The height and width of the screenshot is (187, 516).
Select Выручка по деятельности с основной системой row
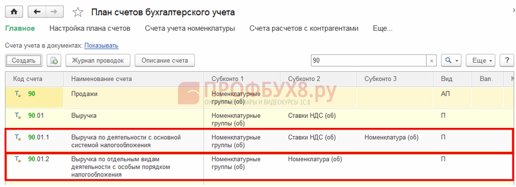point(259,141)
